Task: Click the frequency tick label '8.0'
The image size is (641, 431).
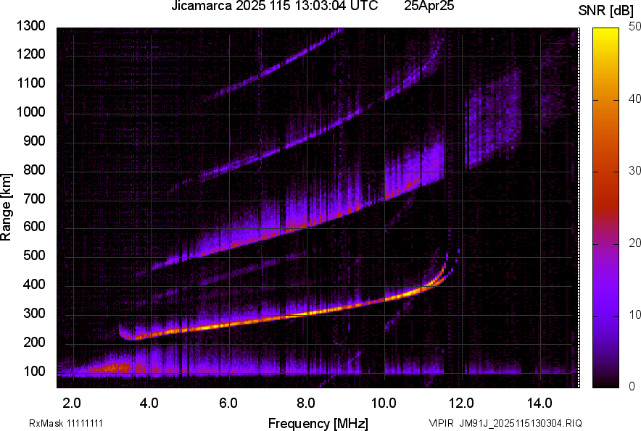Action: [x=306, y=403]
